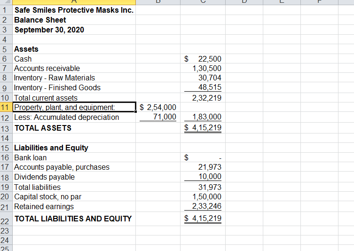Select row 13 via its row header
Screen dimensions: 354x251
[x=6, y=128]
